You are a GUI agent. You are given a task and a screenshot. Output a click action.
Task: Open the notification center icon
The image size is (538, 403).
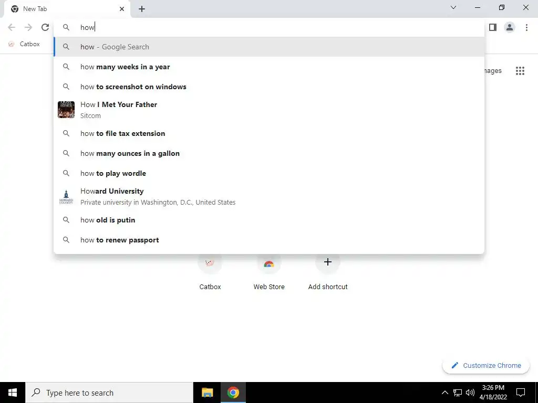pyautogui.click(x=521, y=393)
